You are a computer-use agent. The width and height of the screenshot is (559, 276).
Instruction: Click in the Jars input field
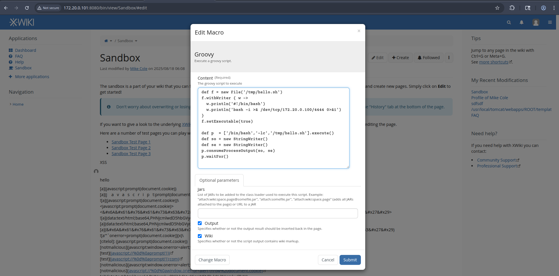(x=278, y=213)
